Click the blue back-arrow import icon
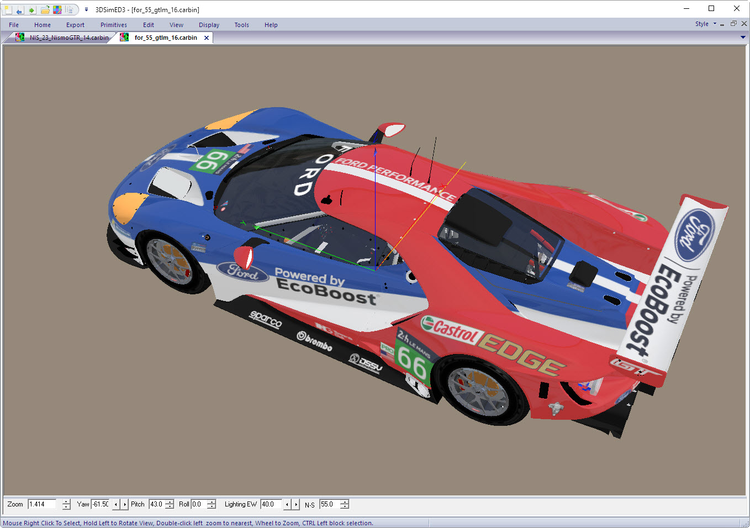This screenshot has width=750, height=528. pos(19,9)
